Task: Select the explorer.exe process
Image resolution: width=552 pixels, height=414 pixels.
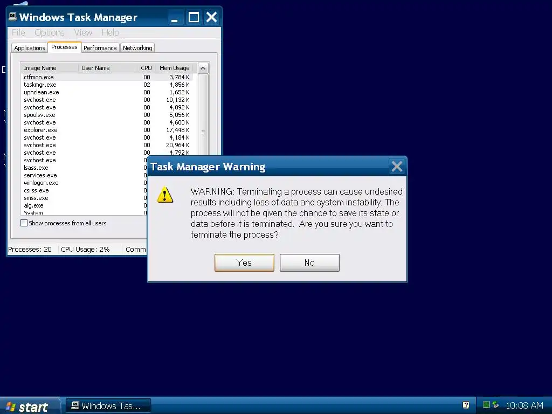Action: pyautogui.click(x=107, y=130)
